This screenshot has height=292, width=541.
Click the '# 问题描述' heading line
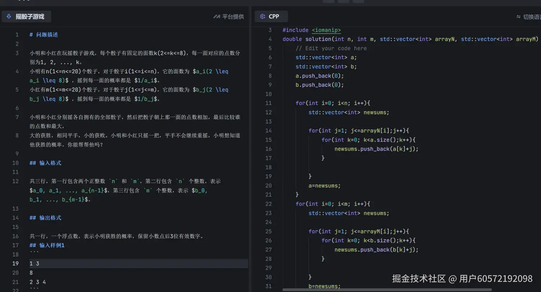tap(44, 35)
